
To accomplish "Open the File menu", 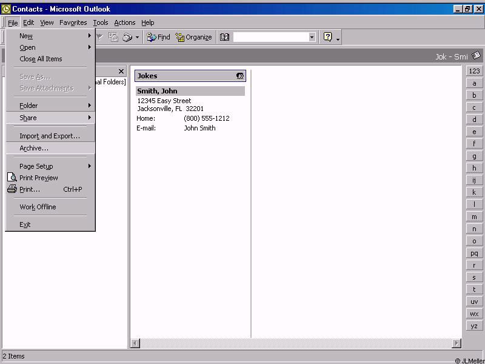I will (x=13, y=22).
